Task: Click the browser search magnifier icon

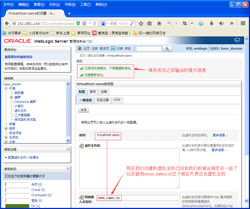Action: [132, 23]
